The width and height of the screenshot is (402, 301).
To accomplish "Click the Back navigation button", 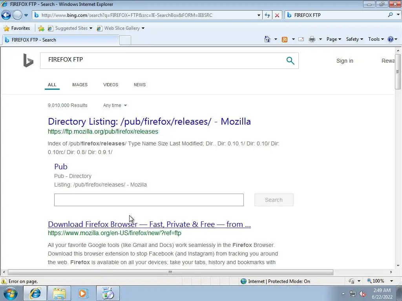I will [x=6, y=15].
